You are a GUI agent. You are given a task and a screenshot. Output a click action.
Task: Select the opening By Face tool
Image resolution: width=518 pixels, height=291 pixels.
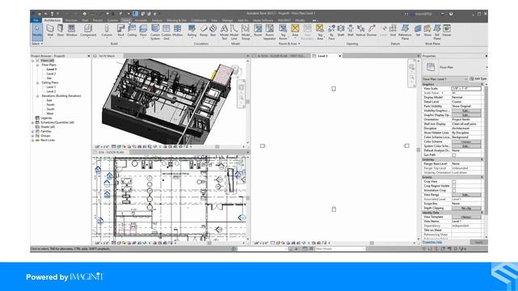[x=331, y=32]
